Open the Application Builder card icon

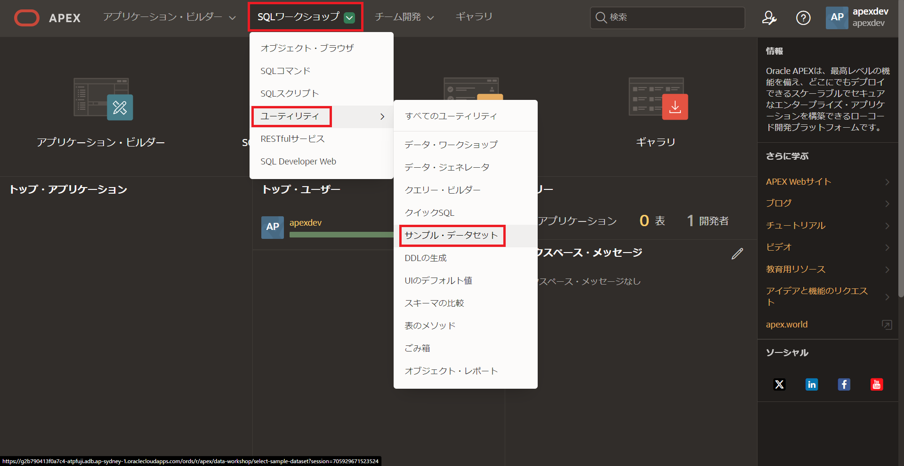click(x=104, y=99)
